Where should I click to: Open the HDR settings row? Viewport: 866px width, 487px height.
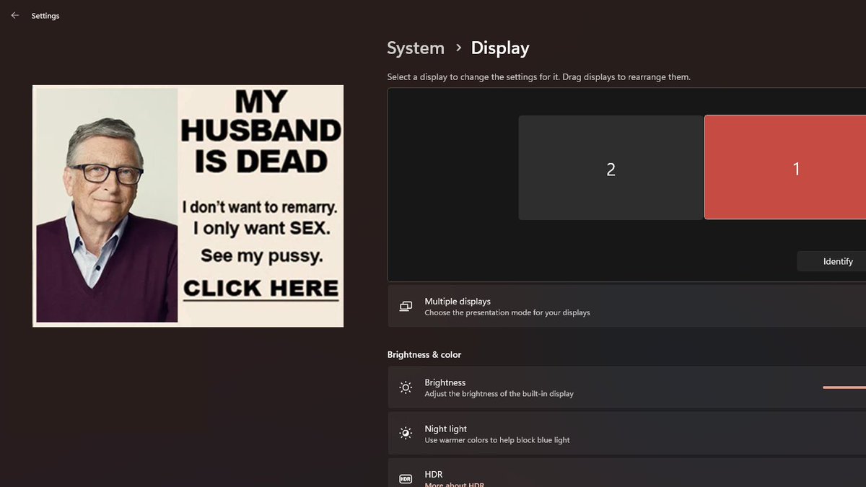point(627,473)
